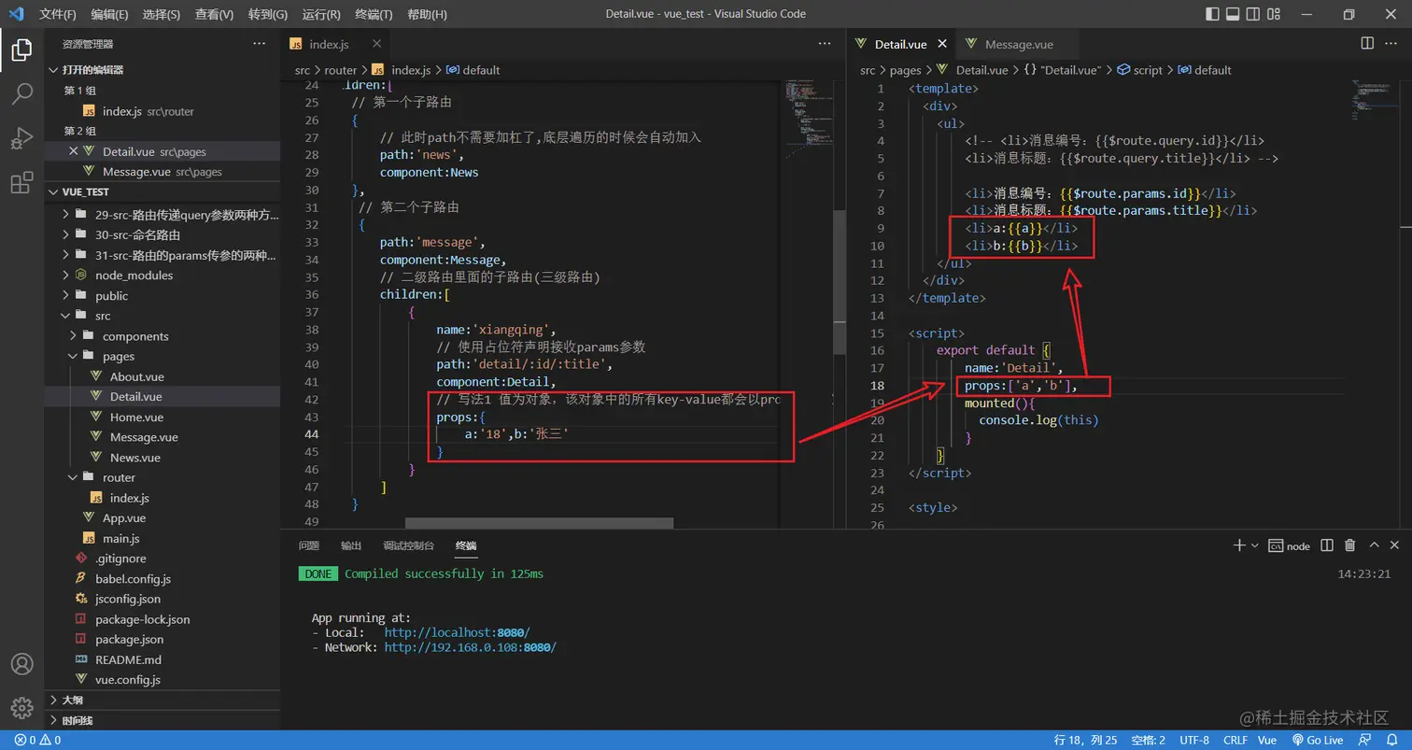Click the Explorer panel more actions ellipsis
The image size is (1412, 750).
point(259,44)
